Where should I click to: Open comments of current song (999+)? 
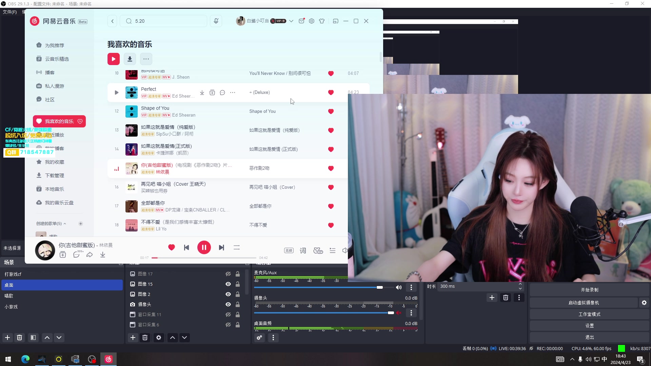click(x=77, y=254)
